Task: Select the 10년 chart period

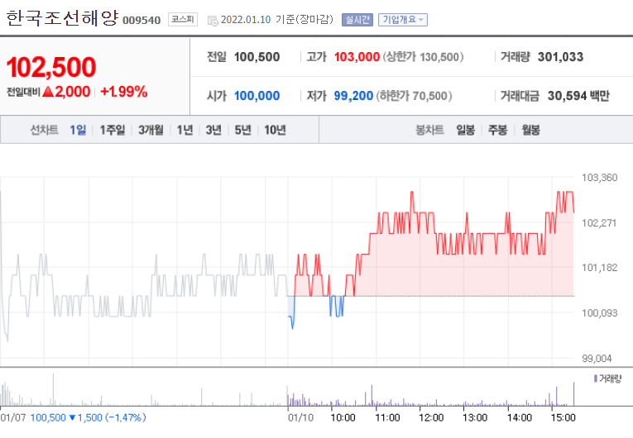Action: click(x=275, y=130)
